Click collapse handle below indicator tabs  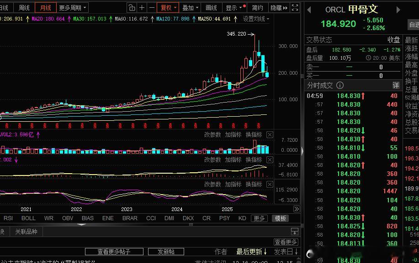pos(81,225)
